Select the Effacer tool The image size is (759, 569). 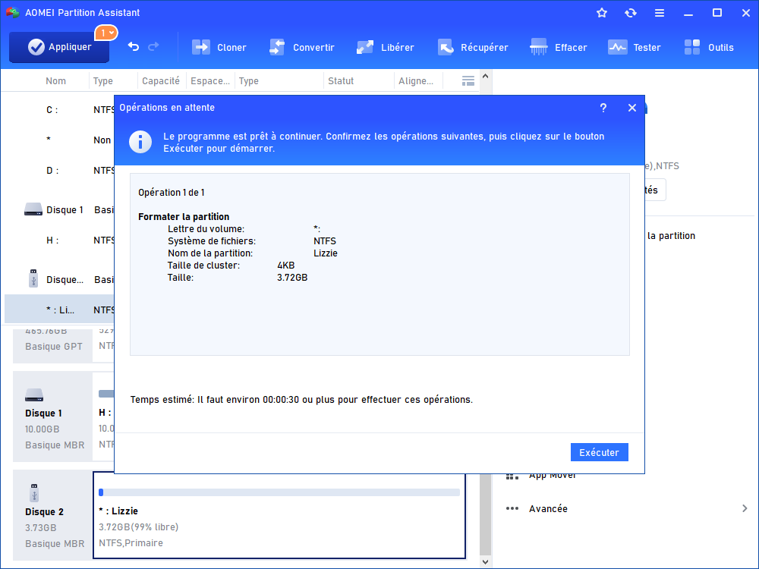coord(559,46)
